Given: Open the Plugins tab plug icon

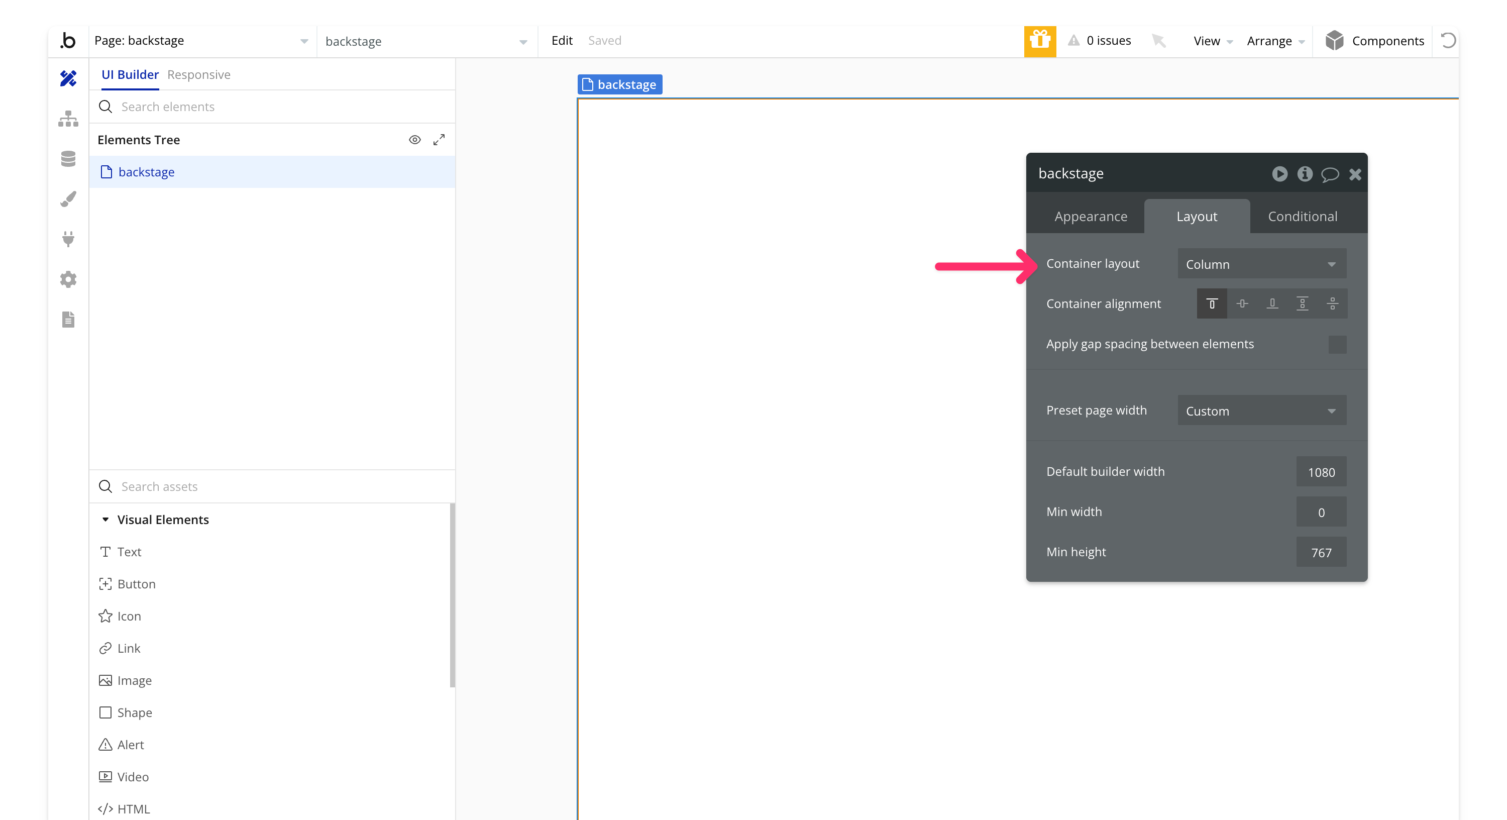Looking at the screenshot, I should click(68, 239).
